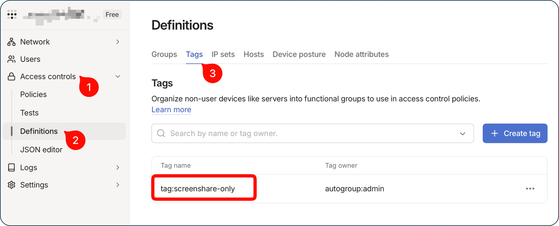Click the Logs book icon
The height and width of the screenshot is (226, 559).
coord(12,167)
